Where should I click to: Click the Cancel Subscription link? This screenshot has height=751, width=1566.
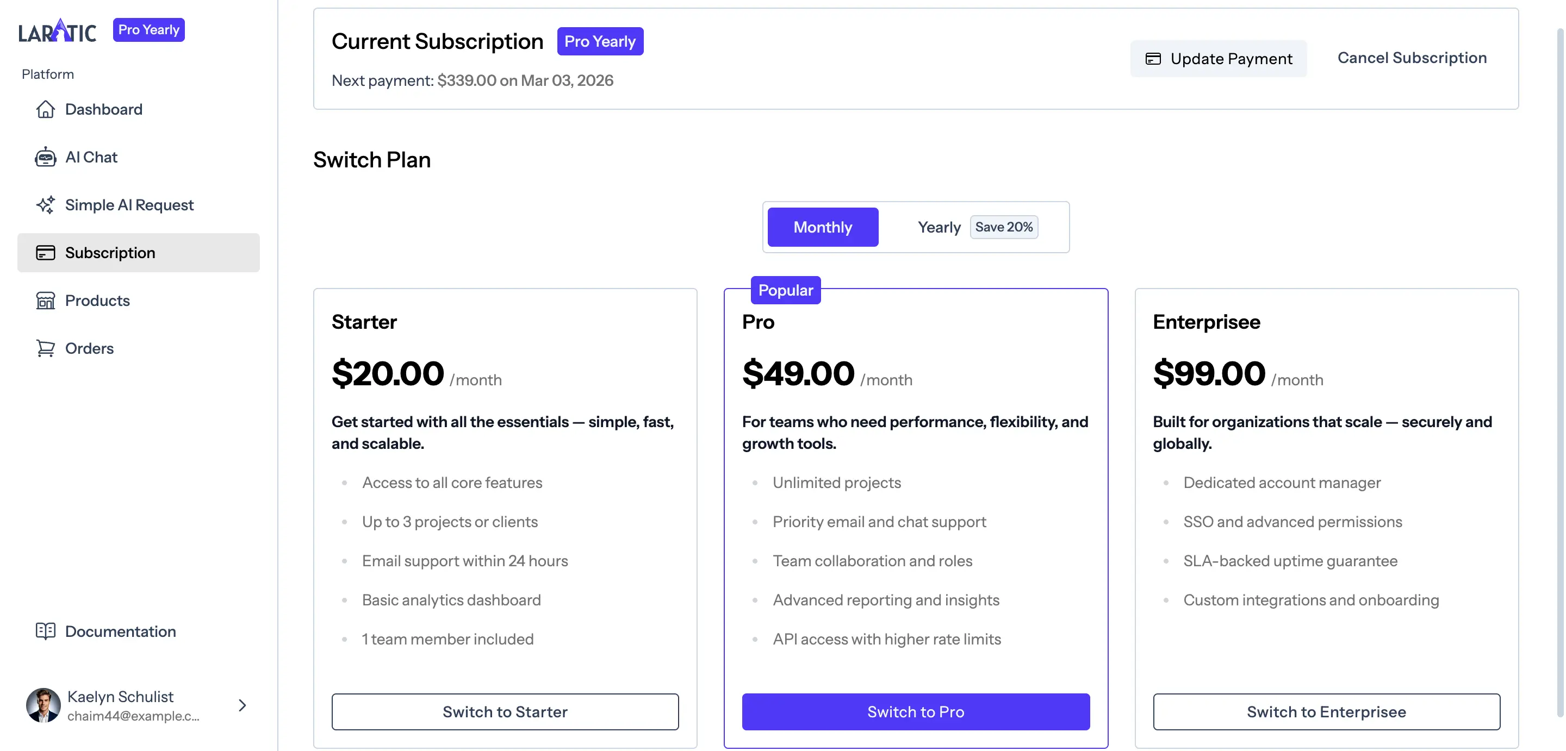coord(1412,58)
